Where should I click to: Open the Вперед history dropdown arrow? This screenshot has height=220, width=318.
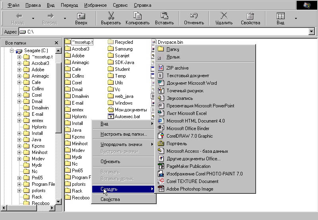[x=65, y=18]
